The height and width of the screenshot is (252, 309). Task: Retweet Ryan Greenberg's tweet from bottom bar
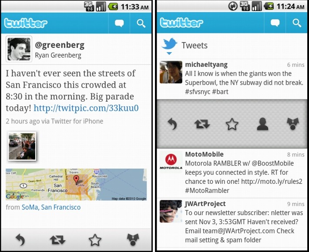tap(57, 239)
